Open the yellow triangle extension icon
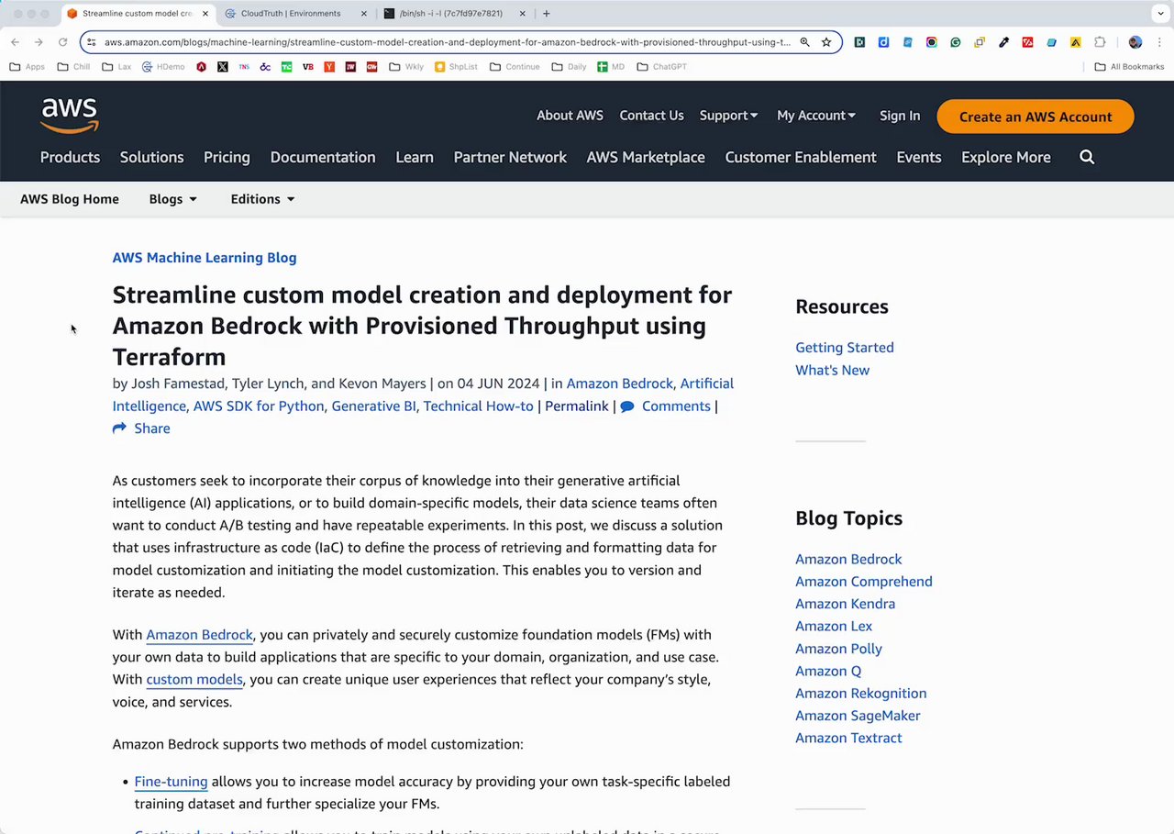This screenshot has height=834, width=1174. point(1076,42)
